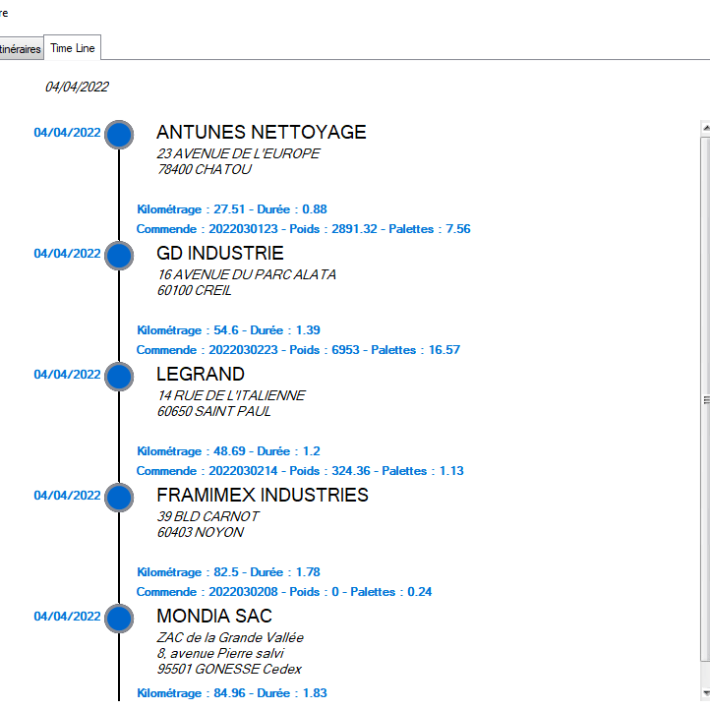
Task: Click the GD INDUSTRIE company title
Action: pyautogui.click(x=219, y=254)
